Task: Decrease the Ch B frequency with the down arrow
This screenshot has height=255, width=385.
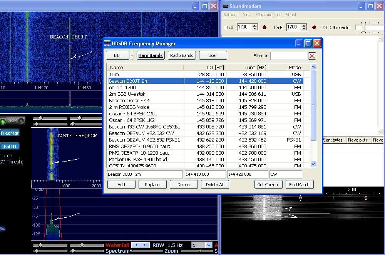Action: [x=304, y=29]
